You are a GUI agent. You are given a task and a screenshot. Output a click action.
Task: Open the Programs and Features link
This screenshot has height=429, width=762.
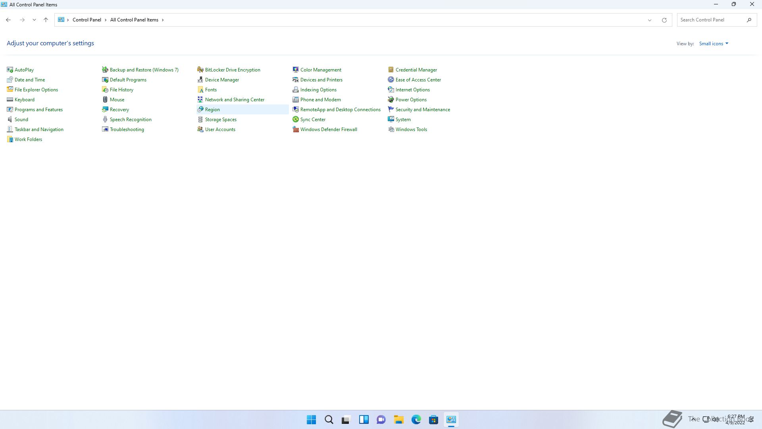38,110
